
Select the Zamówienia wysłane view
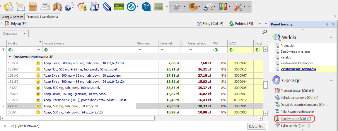coord(295,51)
